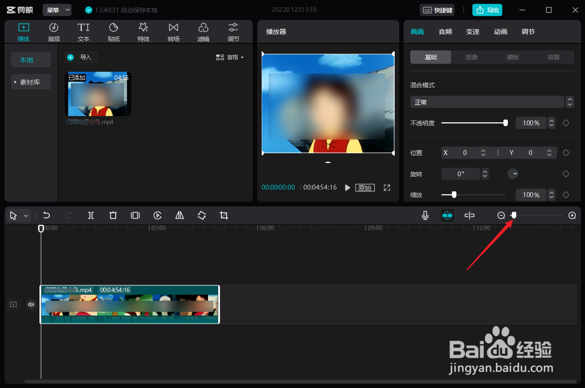Adjust the 不透明度 opacity slider handle

506,123
